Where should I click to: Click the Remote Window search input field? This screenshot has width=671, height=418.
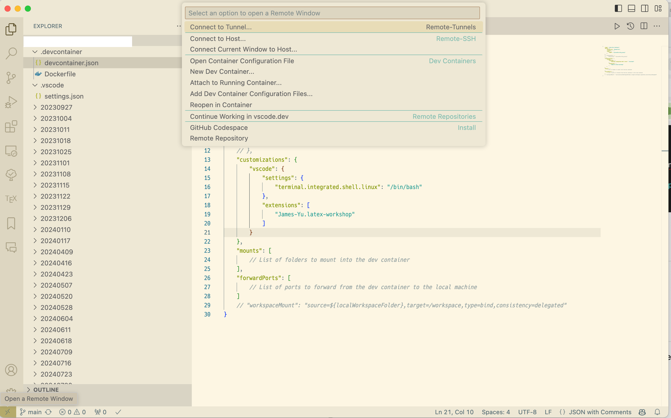tap(332, 13)
